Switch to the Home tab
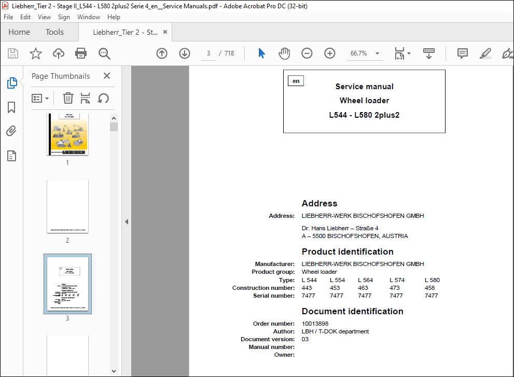The width and height of the screenshot is (514, 377). pos(19,32)
